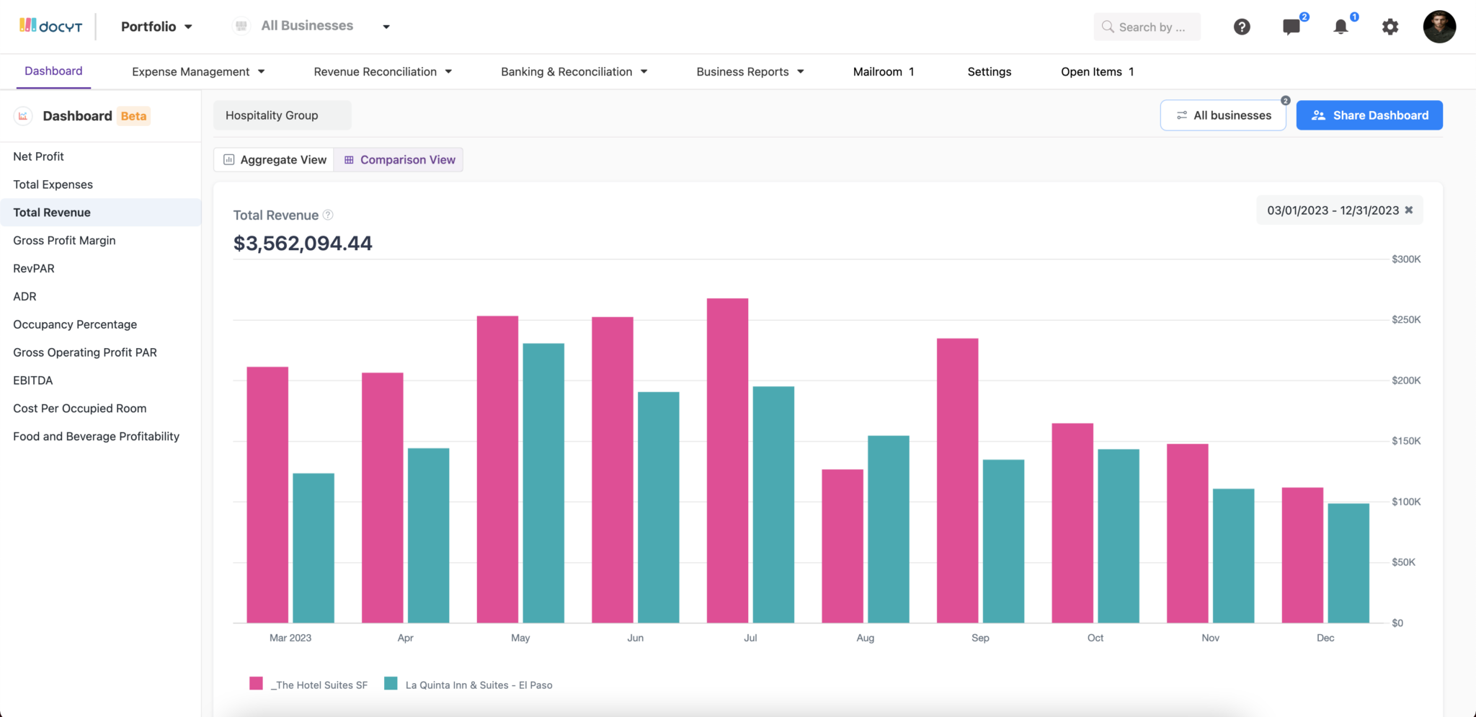Click the teal May revenue bar
This screenshot has width=1476, height=717.
pos(543,483)
